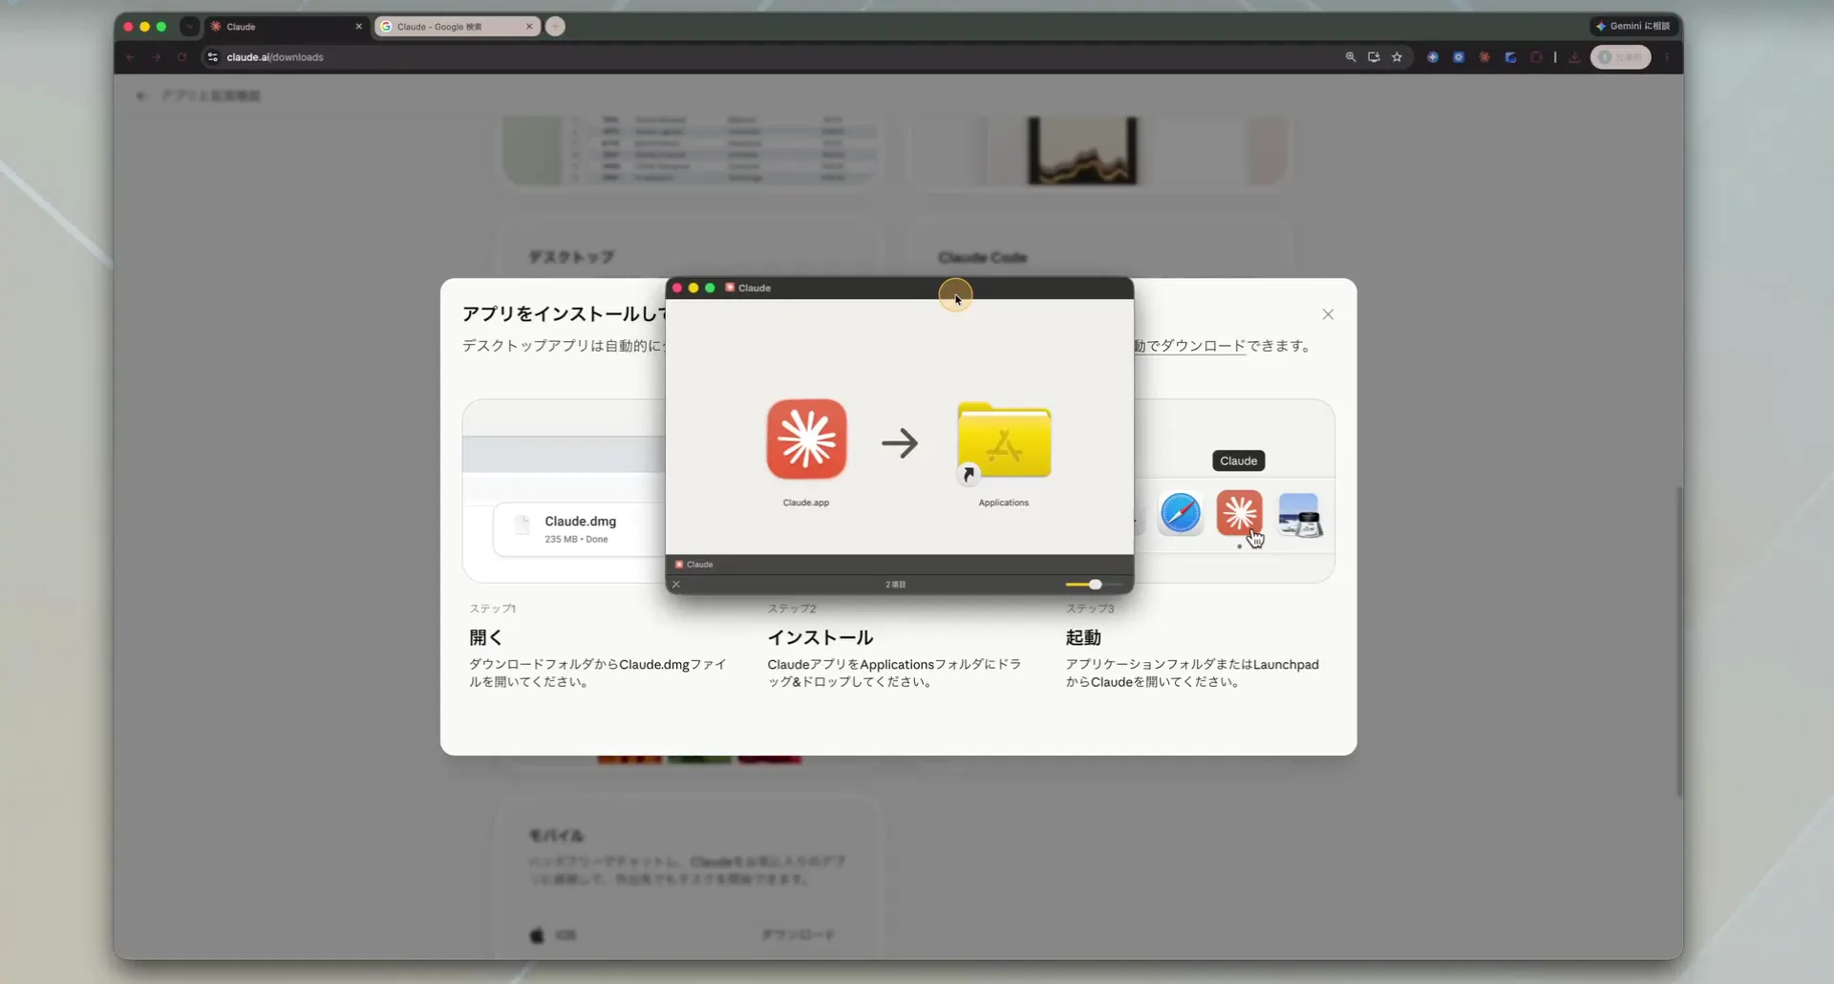Open the tab search dropdown arrow

point(190,27)
